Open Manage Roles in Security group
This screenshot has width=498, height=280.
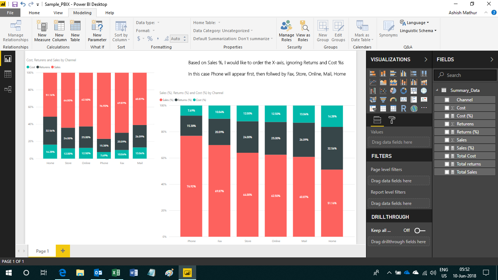tap(287, 31)
